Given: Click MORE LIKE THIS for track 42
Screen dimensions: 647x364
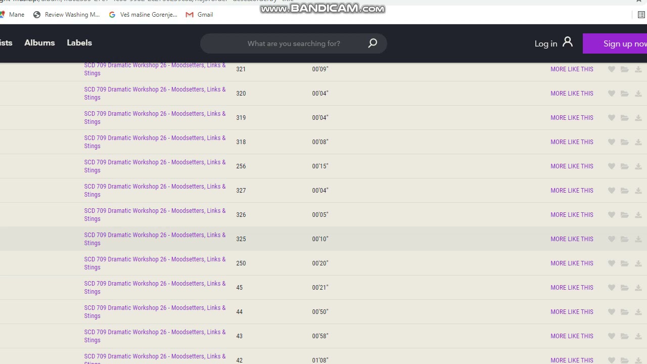Looking at the screenshot, I should pyautogui.click(x=572, y=360).
